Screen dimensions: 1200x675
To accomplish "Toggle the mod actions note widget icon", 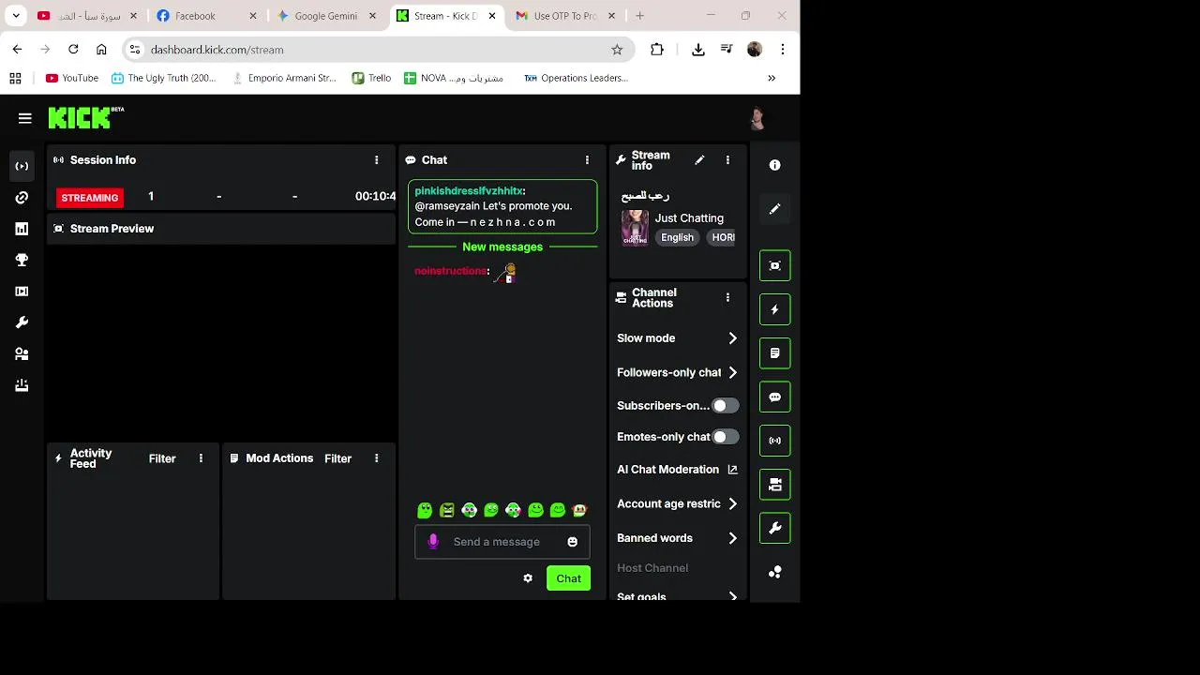I will (x=774, y=353).
